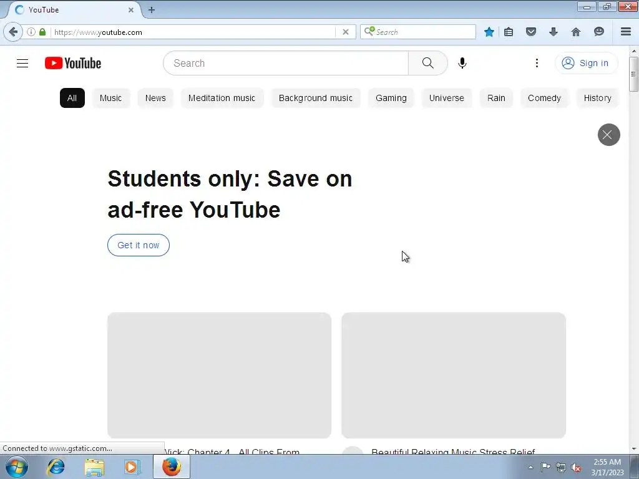Click the green padlock security icon

coord(42,32)
